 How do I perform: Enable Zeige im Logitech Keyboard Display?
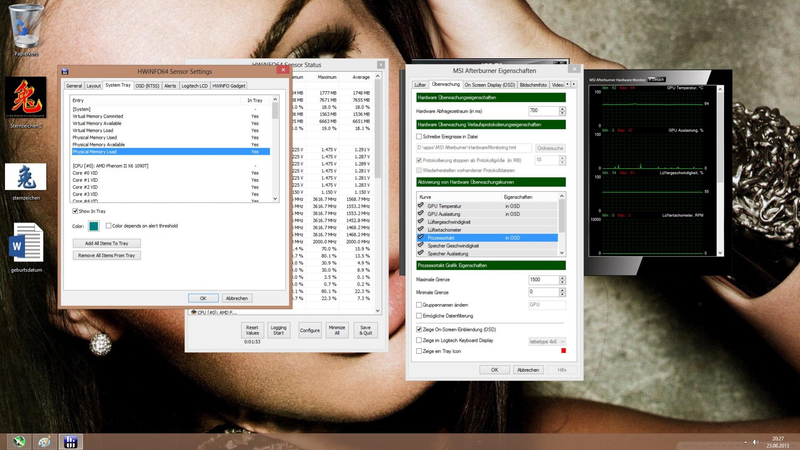(419, 340)
